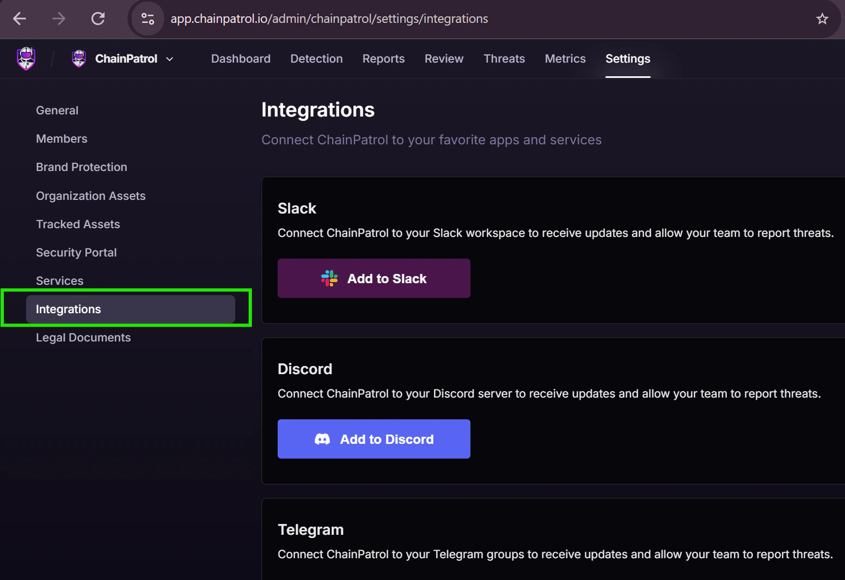
Task: Open the Legal Documents section
Action: pos(83,337)
